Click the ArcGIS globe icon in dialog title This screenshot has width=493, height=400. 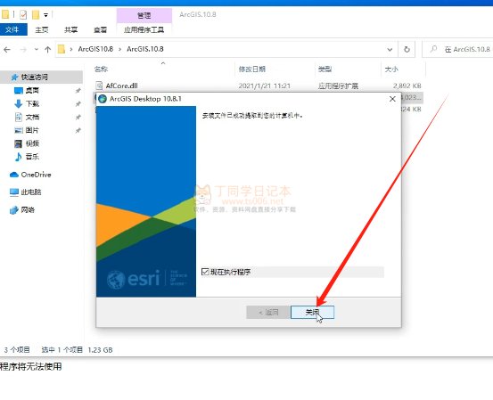click(x=103, y=99)
